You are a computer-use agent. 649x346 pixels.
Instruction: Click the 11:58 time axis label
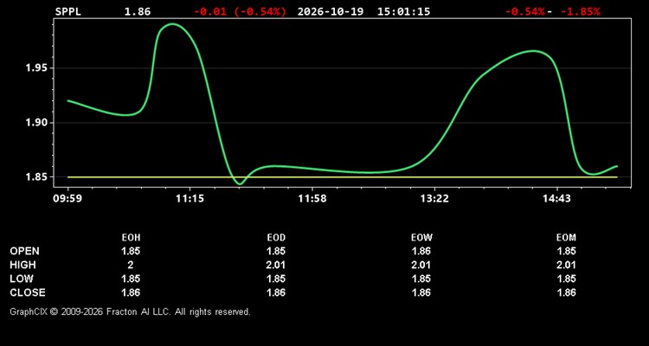(x=312, y=199)
